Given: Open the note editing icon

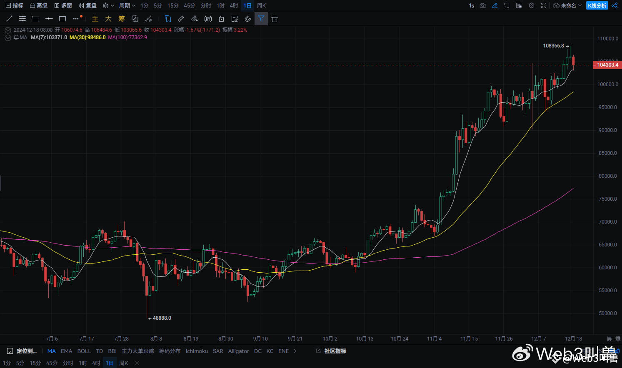Looking at the screenshot, I should point(235,19).
